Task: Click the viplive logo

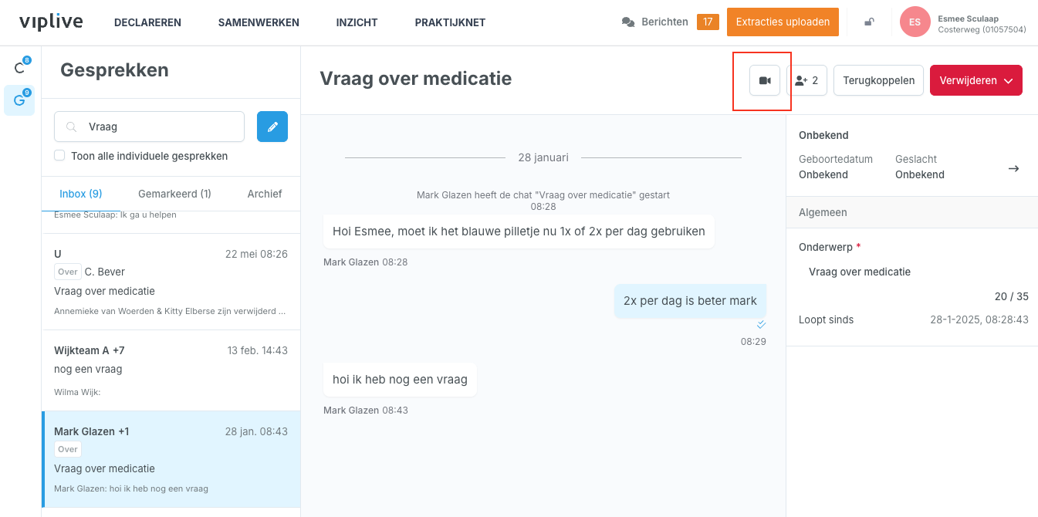Action: [50, 22]
